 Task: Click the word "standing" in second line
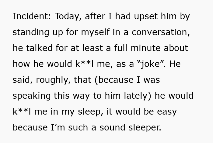click(31, 32)
